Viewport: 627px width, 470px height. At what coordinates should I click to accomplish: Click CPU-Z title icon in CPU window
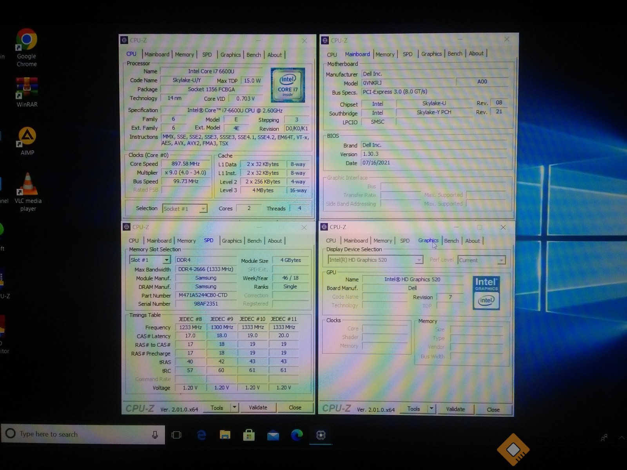tap(124, 40)
